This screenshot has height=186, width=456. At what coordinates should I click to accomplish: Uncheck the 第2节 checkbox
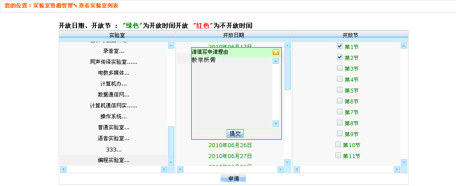[340, 57]
